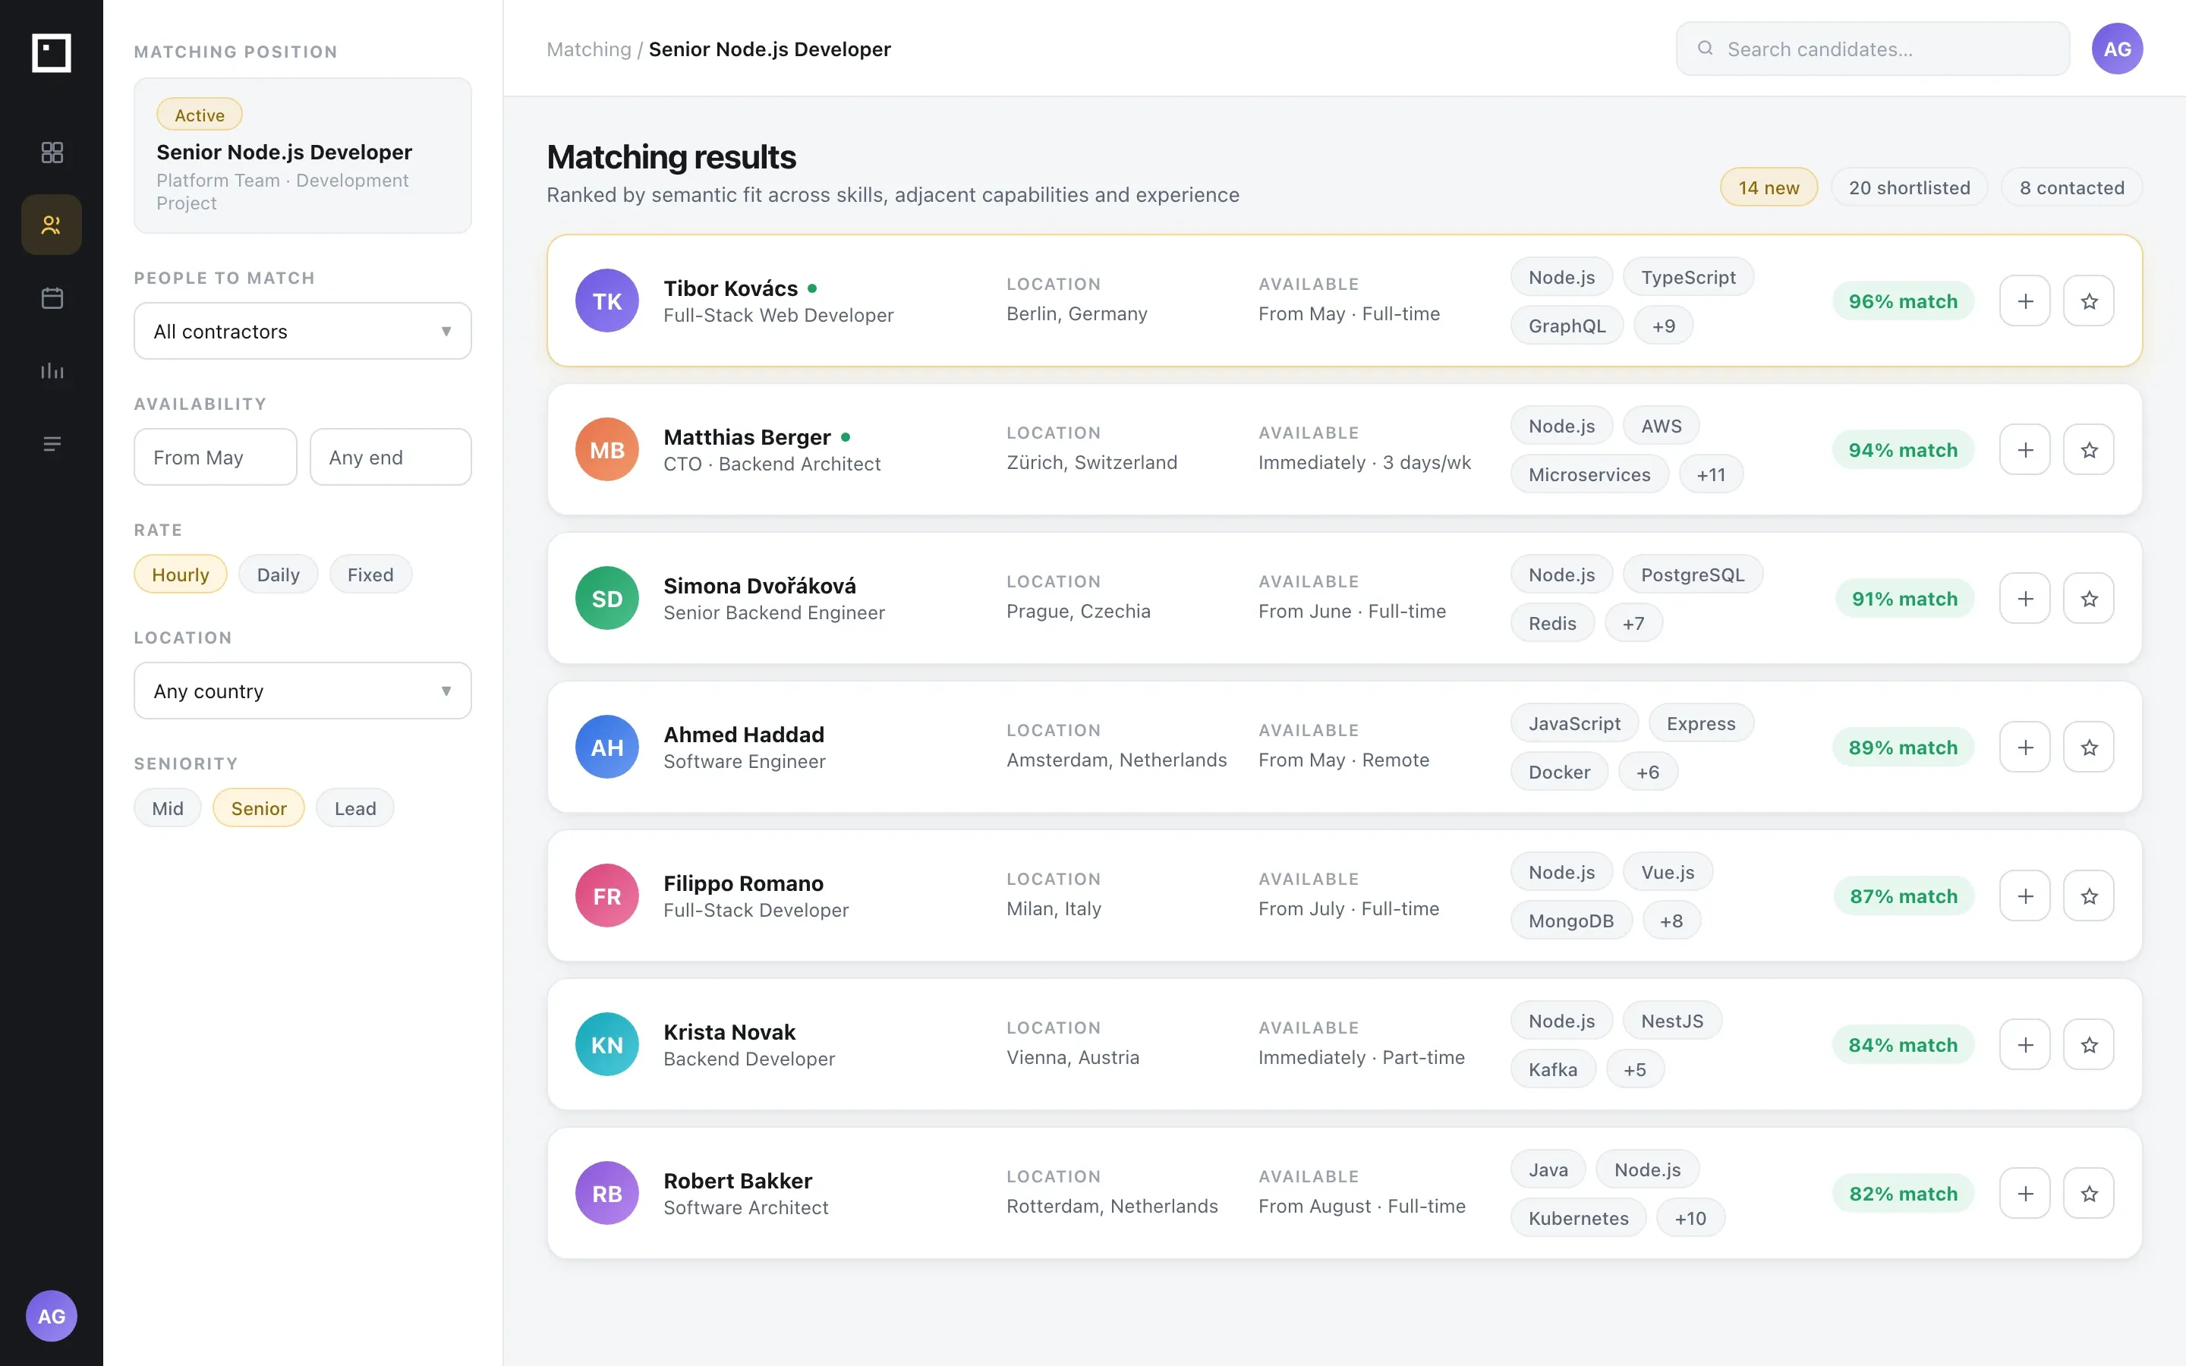Viewport: 2186px width, 1366px height.
Task: Expand Matthias Berger +11 more skills
Action: click(1711, 474)
